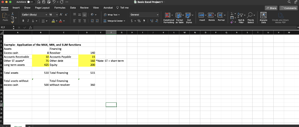Toggle Center horizontal alignment
The width and height of the screenshot is (299, 127).
[80, 21]
